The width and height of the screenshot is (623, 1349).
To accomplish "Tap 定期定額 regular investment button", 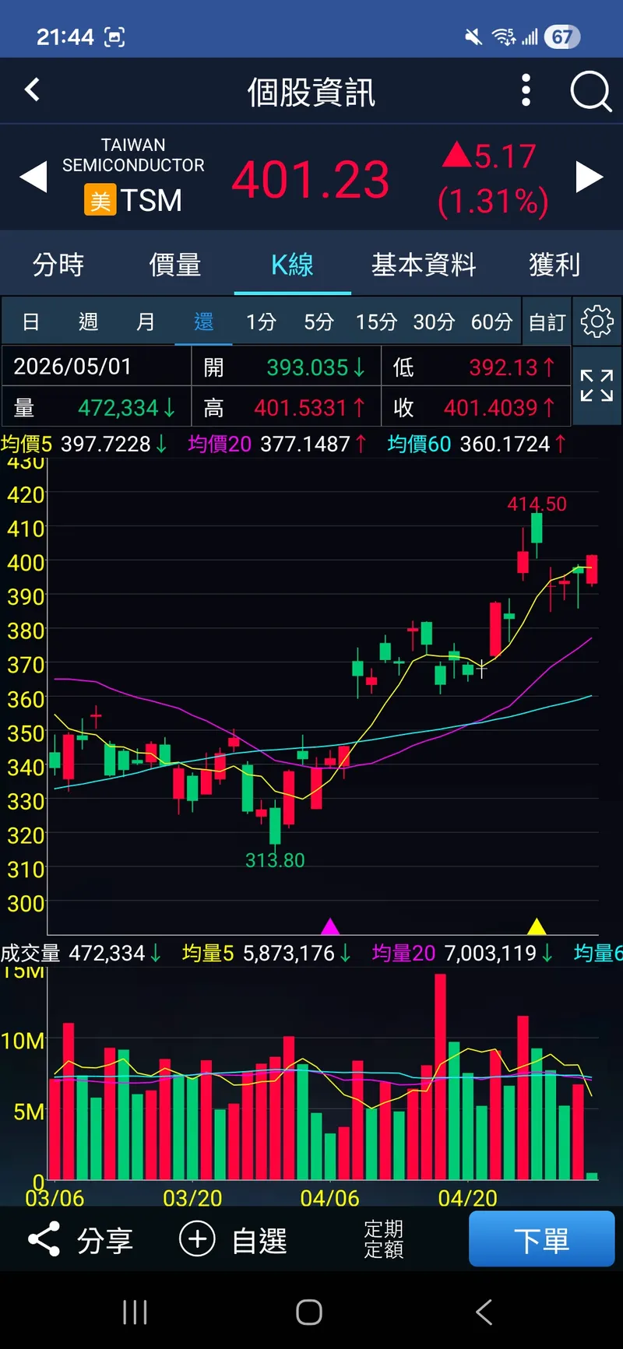I will point(384,1239).
